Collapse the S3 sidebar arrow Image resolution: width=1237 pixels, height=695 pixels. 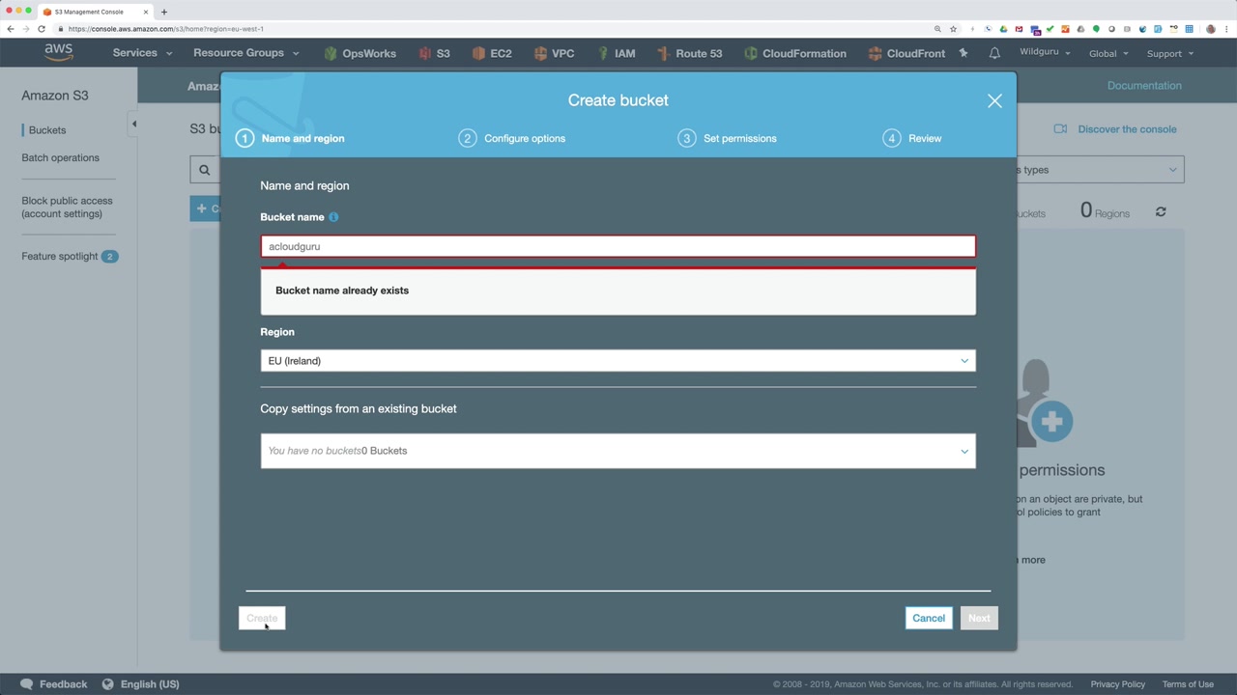tap(133, 124)
